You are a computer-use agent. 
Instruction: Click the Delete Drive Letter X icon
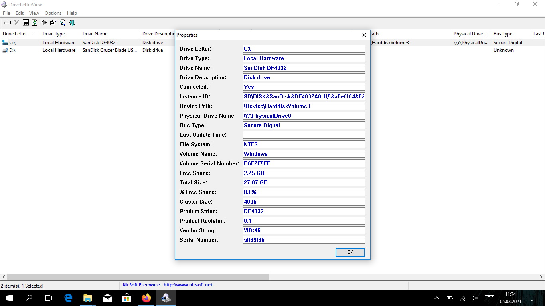click(x=17, y=22)
